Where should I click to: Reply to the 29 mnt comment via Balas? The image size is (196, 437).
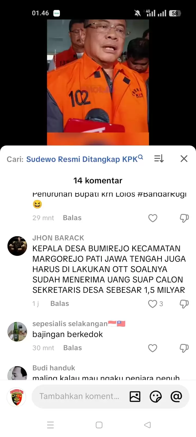tap(72, 218)
